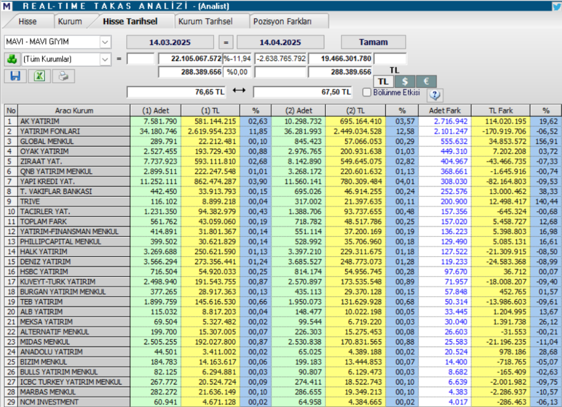Viewport: 562px width, 407px height.
Task: Click the equals button between dates
Action: 226,42
